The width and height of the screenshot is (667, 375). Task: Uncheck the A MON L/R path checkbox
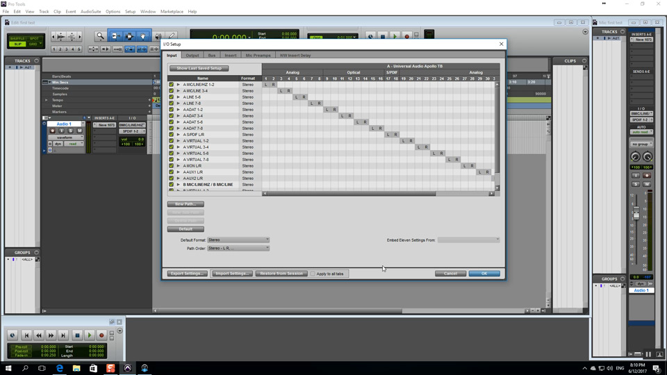coord(172,166)
